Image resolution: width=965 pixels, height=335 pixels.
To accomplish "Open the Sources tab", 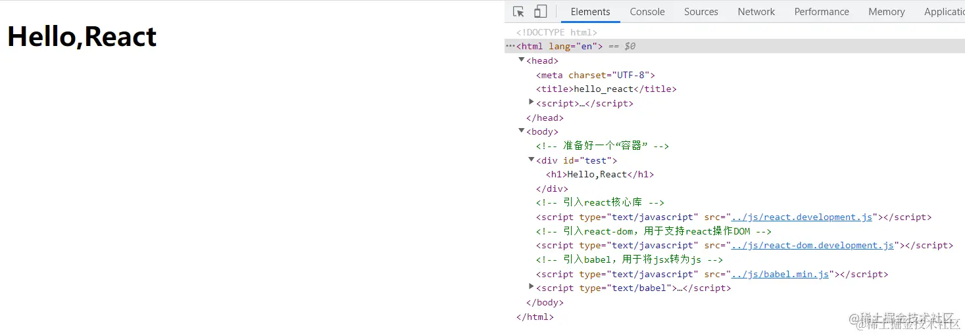I will pyautogui.click(x=701, y=12).
